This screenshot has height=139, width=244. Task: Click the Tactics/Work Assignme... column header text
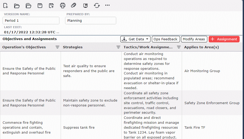(148, 47)
